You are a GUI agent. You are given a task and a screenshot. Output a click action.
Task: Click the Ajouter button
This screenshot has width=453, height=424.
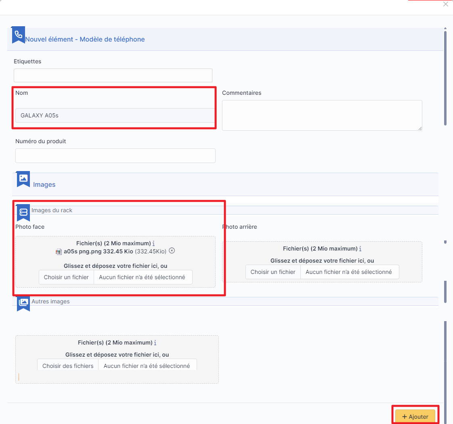415,416
